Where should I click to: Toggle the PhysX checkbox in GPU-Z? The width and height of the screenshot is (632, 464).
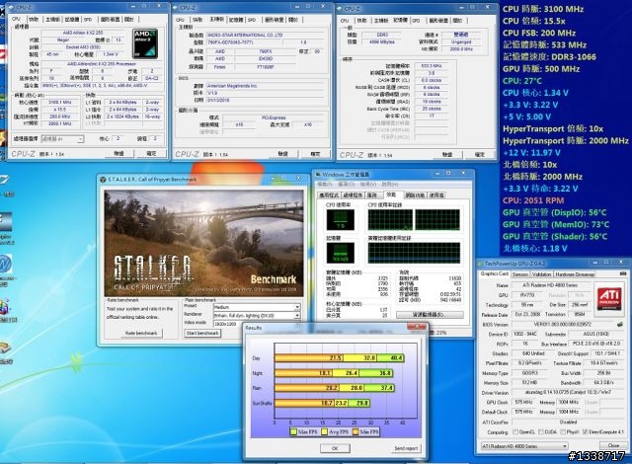[563, 432]
